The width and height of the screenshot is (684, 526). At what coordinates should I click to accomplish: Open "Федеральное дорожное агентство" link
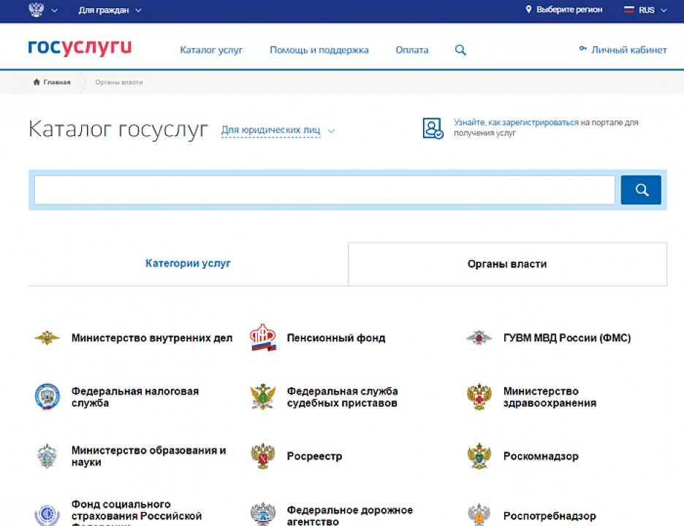[350, 516]
